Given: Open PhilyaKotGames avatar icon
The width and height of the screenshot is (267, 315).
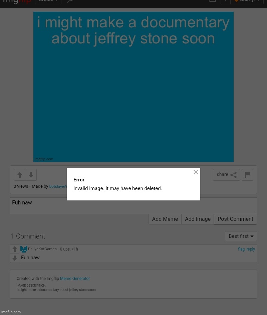Looking at the screenshot, I should pos(23,249).
